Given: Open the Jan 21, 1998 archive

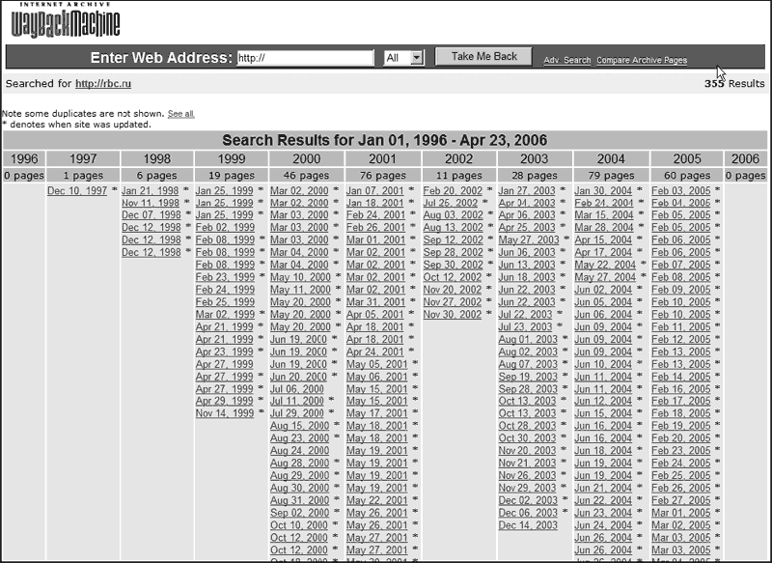Looking at the screenshot, I should tap(150, 191).
